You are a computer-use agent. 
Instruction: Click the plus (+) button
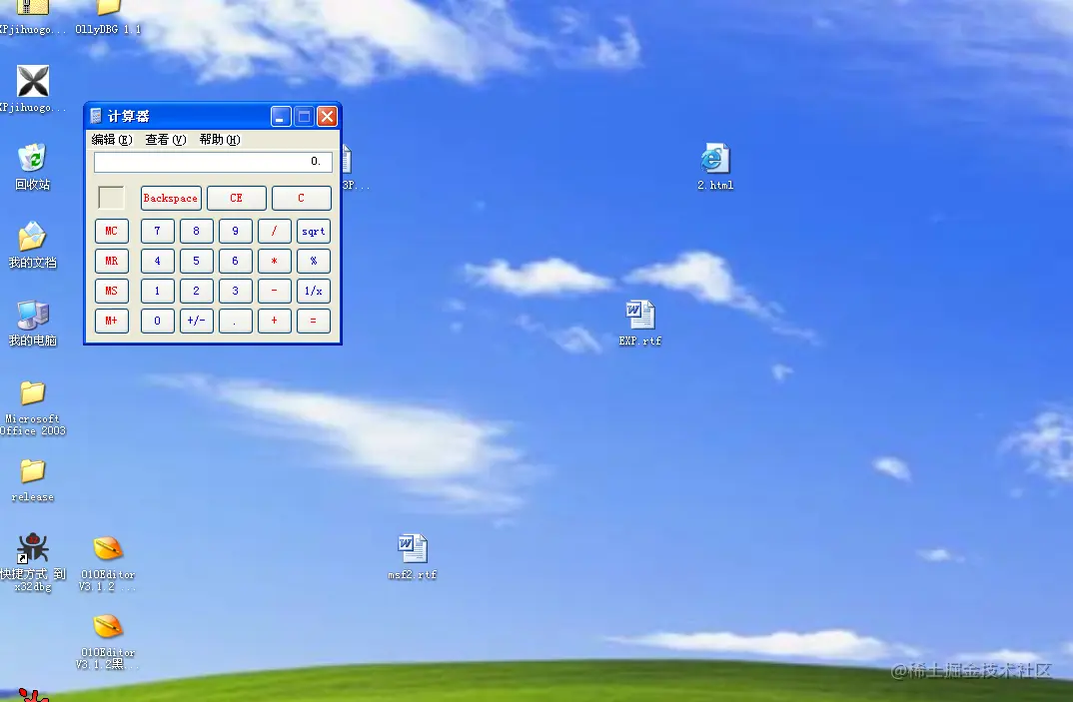(x=275, y=321)
